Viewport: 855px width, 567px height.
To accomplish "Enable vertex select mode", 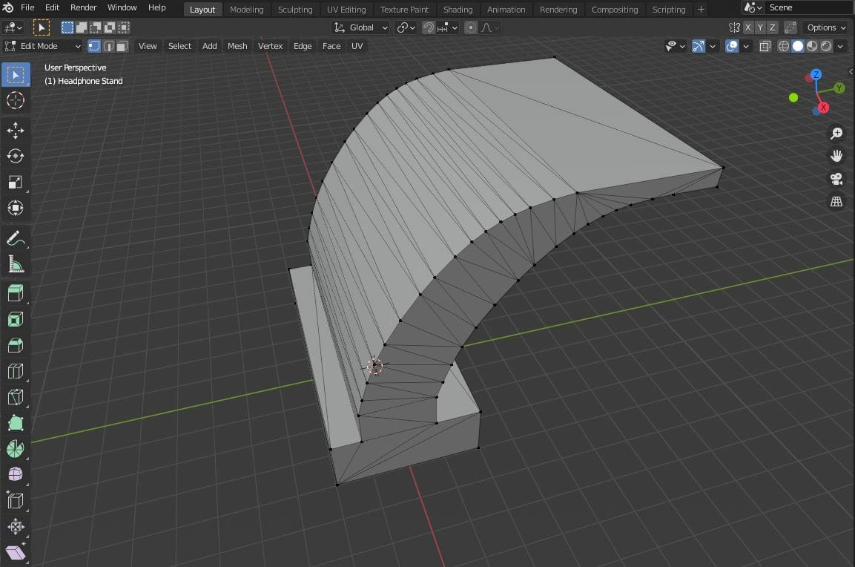I will (x=93, y=46).
